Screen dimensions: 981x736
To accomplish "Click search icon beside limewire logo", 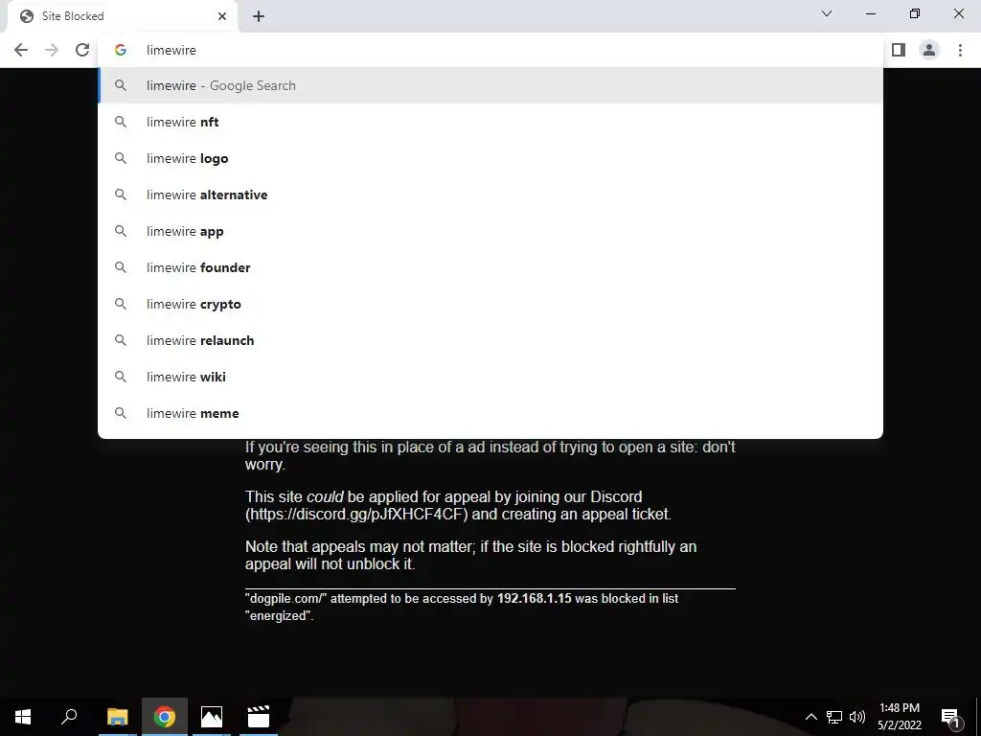I will click(x=121, y=158).
